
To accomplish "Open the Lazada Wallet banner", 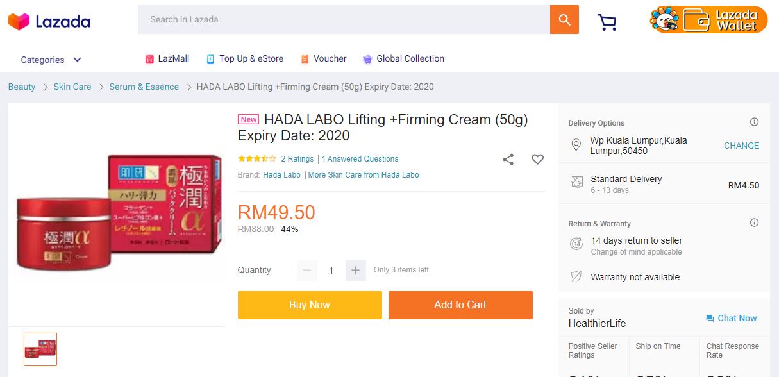I will [x=708, y=20].
